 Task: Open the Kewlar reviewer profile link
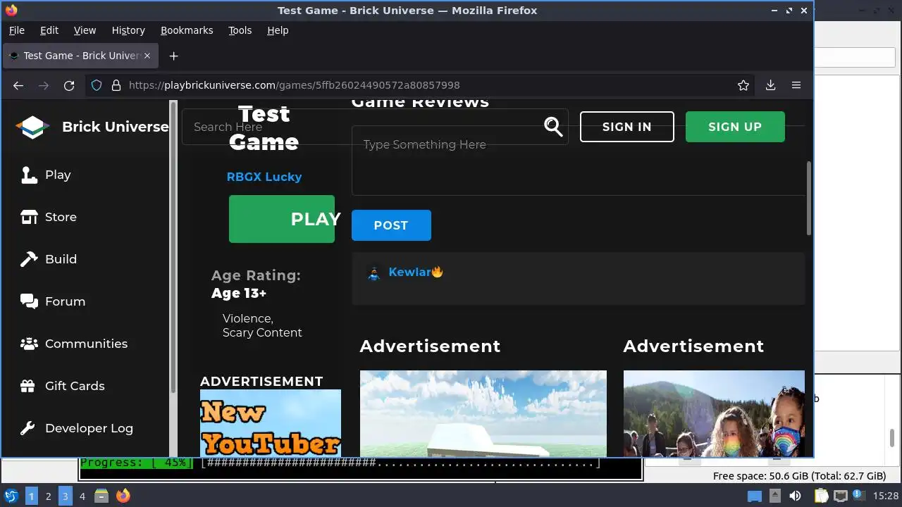pos(415,272)
